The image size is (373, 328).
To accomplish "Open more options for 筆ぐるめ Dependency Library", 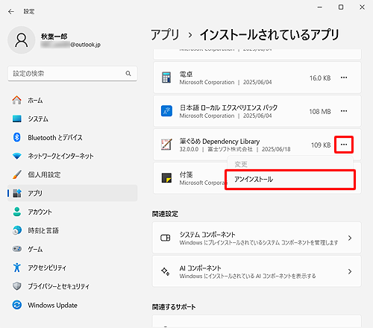I will [344, 145].
